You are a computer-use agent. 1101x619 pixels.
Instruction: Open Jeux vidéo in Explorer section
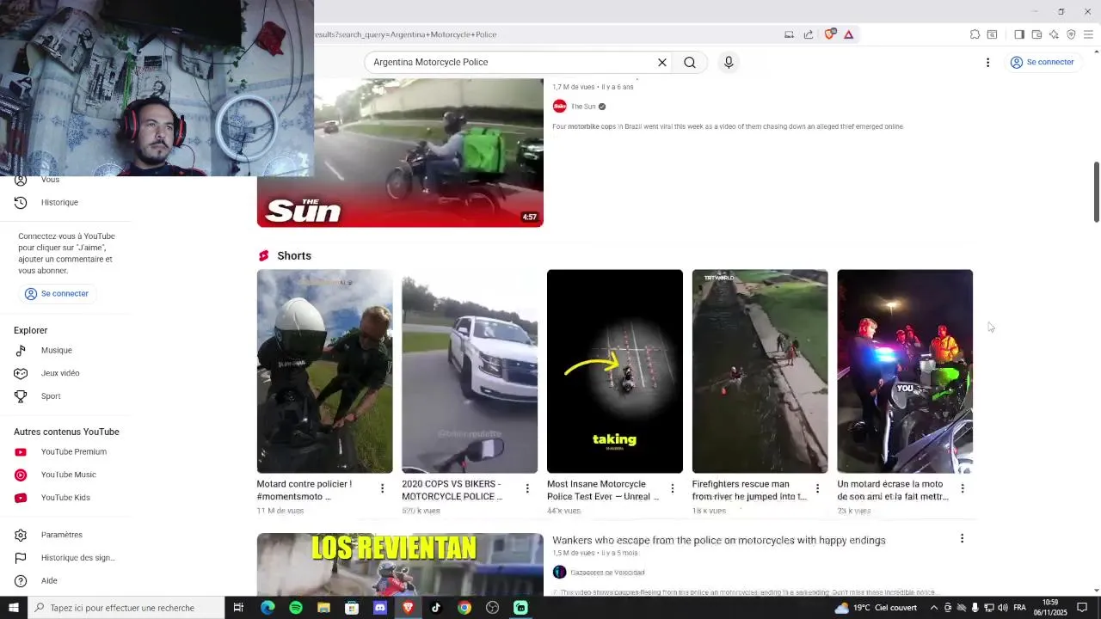(x=60, y=373)
